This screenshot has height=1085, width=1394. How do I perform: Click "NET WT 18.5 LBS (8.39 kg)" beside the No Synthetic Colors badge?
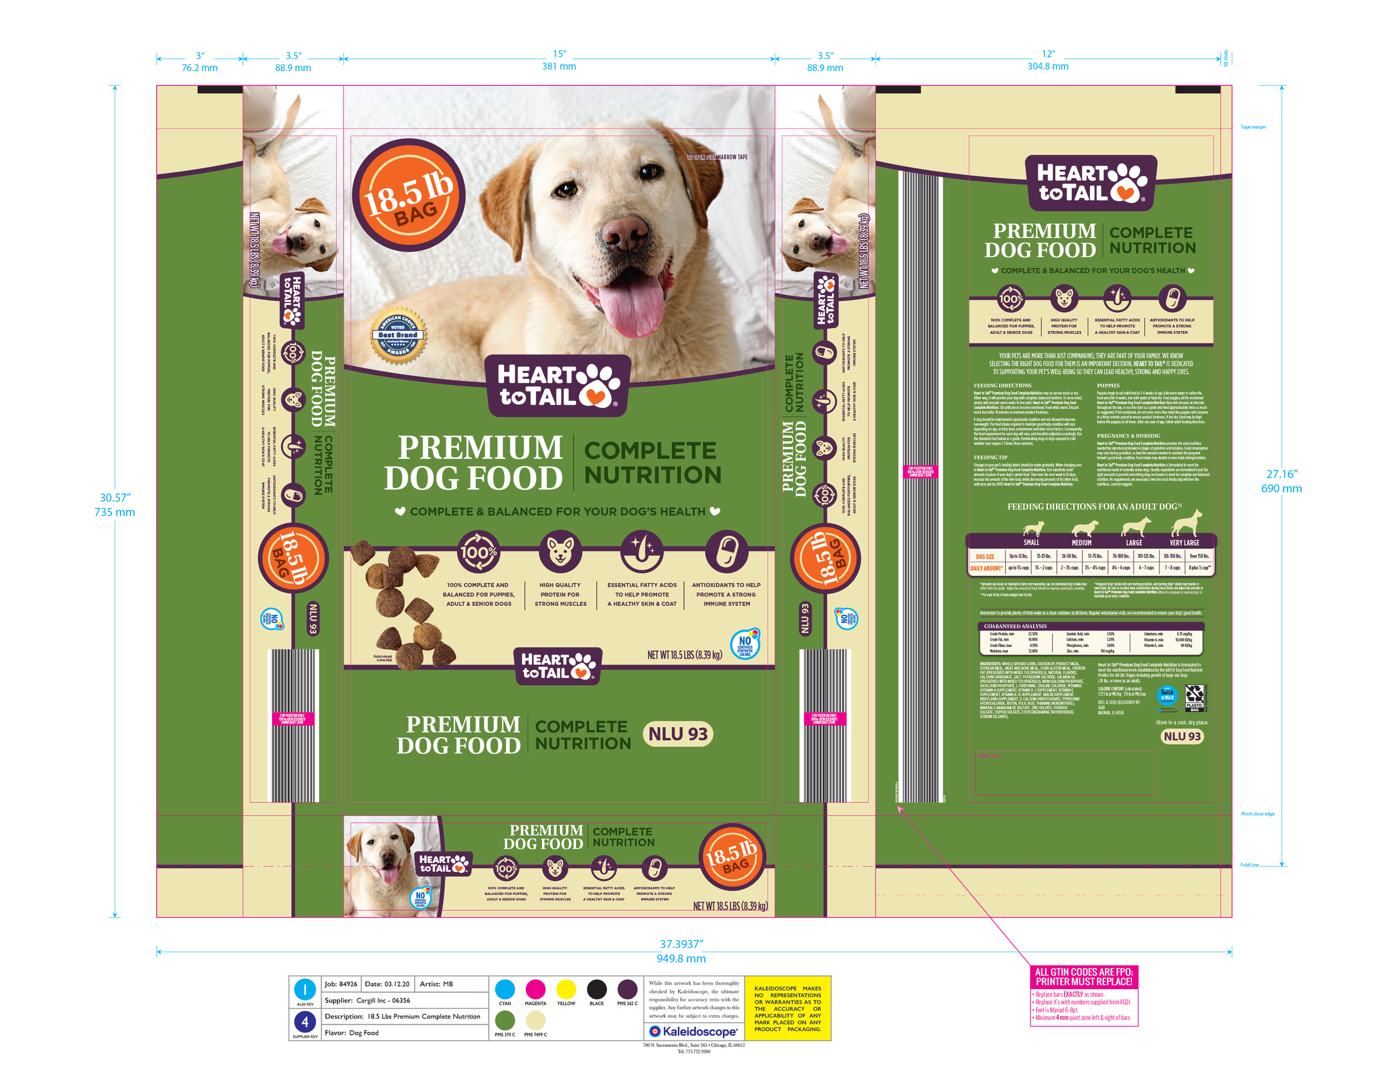[x=685, y=655]
